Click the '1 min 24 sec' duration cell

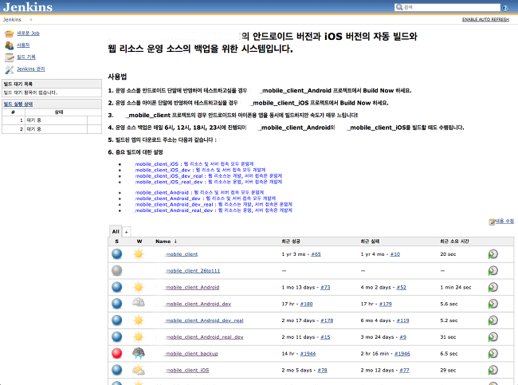(x=456, y=287)
